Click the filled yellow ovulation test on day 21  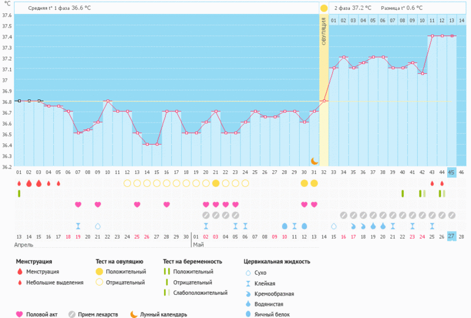click(215, 183)
